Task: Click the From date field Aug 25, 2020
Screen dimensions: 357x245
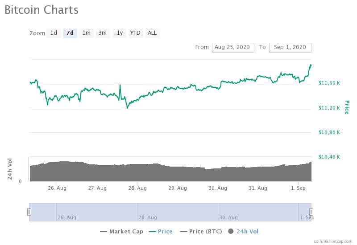Action: (x=233, y=48)
